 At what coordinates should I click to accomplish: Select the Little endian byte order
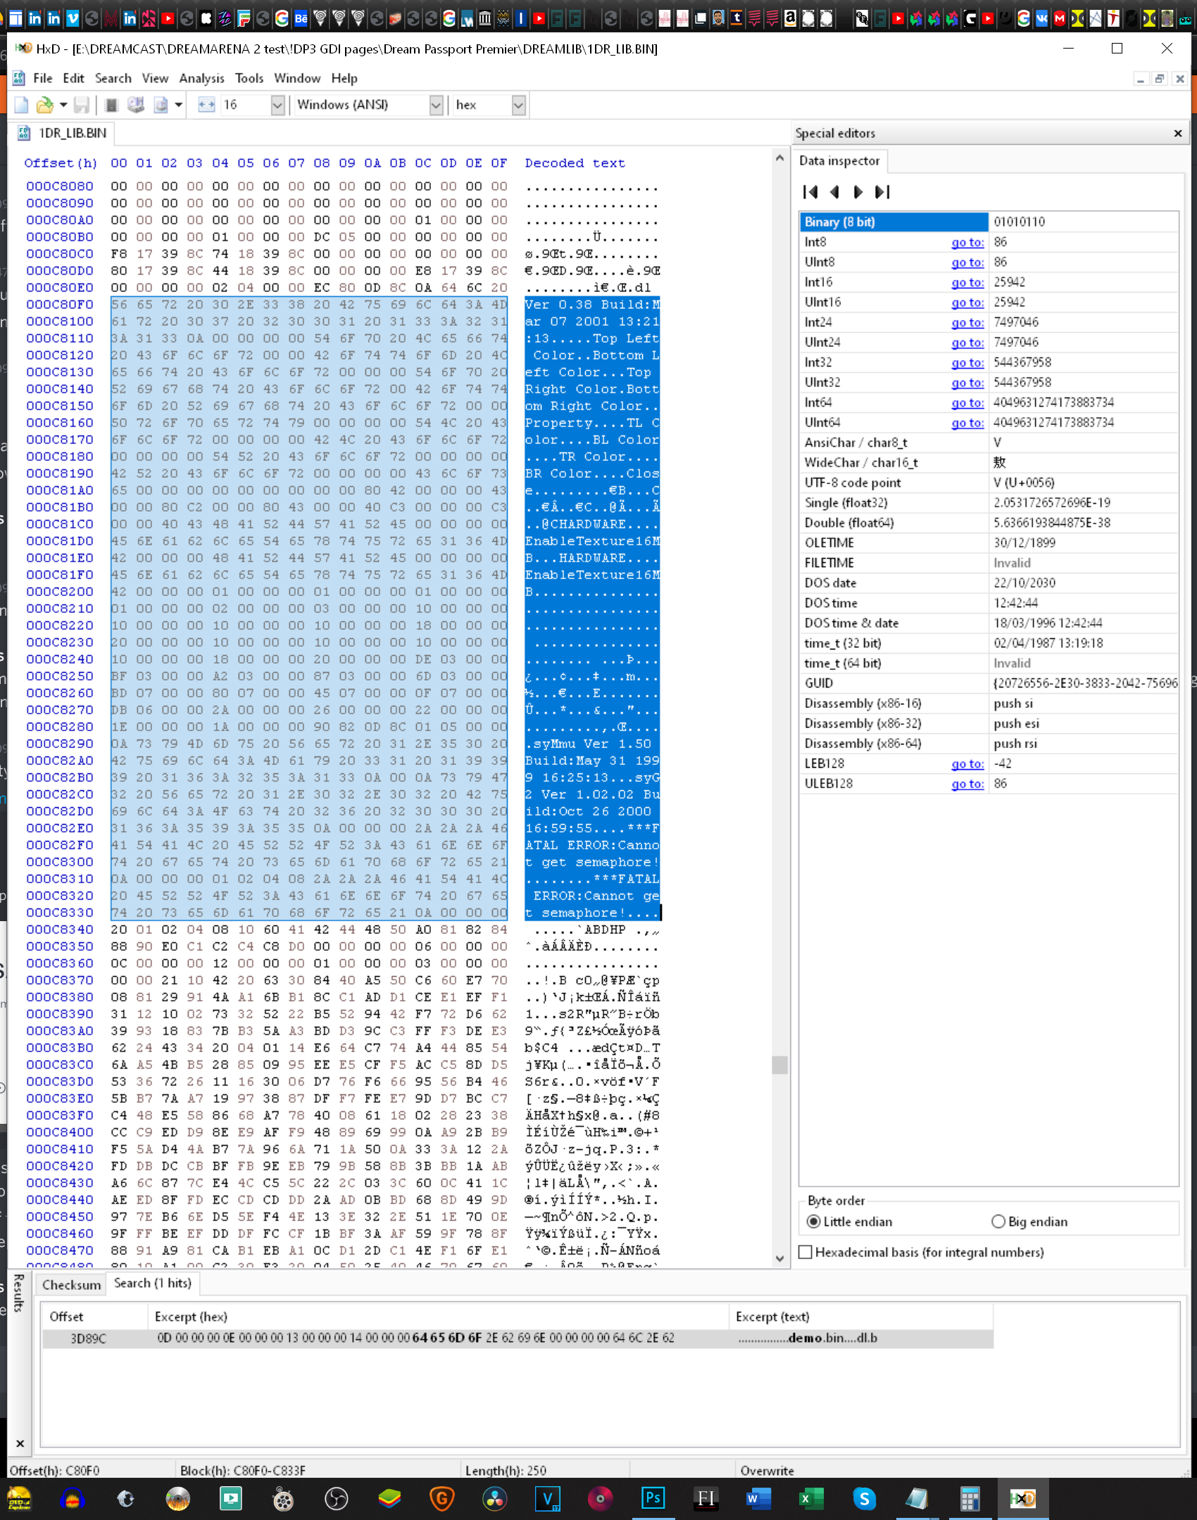pos(850,1222)
